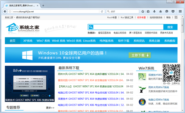Screen dimensions: 185x113
Task: Click the red 软件专题 link
Action: point(142,18)
